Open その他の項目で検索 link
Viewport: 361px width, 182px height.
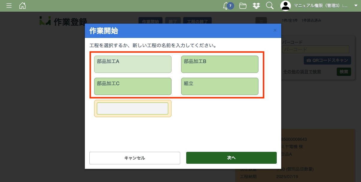tap(302, 72)
